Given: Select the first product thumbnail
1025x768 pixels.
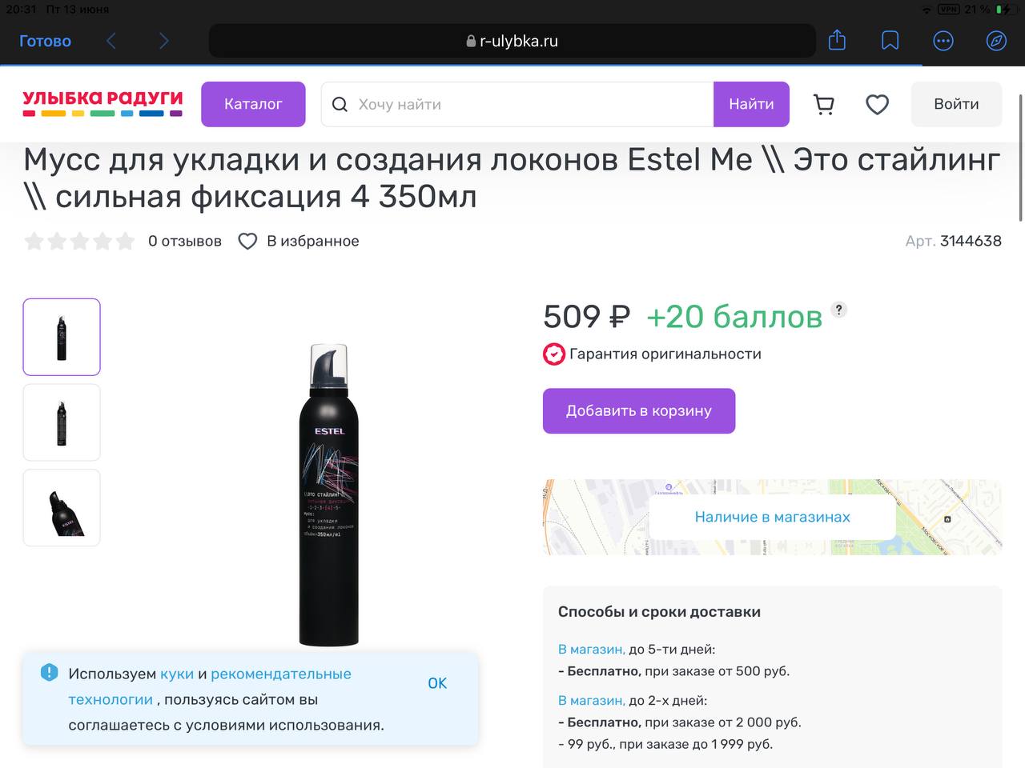Looking at the screenshot, I should (62, 337).
